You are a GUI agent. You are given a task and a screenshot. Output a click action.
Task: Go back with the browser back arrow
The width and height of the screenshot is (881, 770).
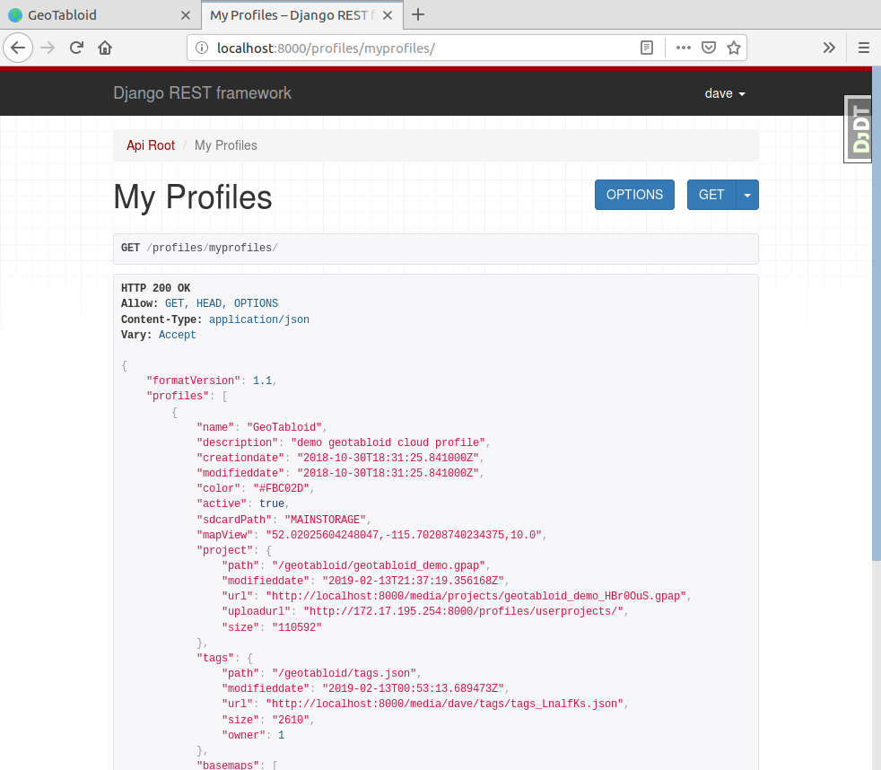point(18,48)
